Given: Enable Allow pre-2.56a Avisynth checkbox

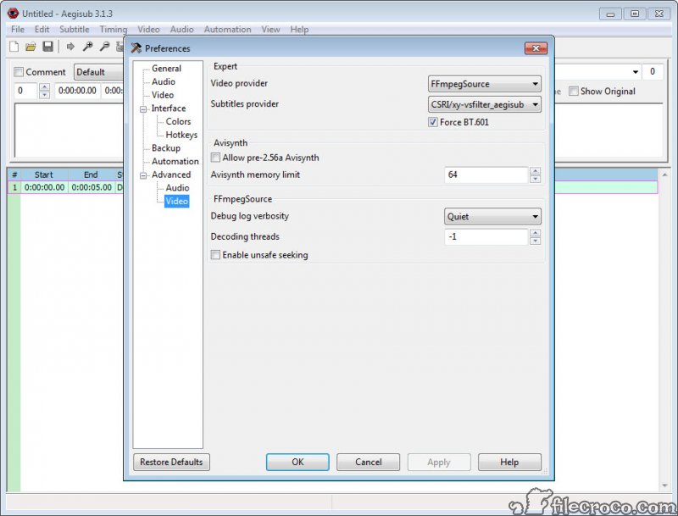Looking at the screenshot, I should coord(215,158).
